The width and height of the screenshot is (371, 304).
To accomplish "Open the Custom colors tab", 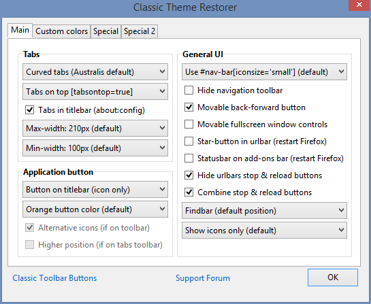I will pos(61,31).
